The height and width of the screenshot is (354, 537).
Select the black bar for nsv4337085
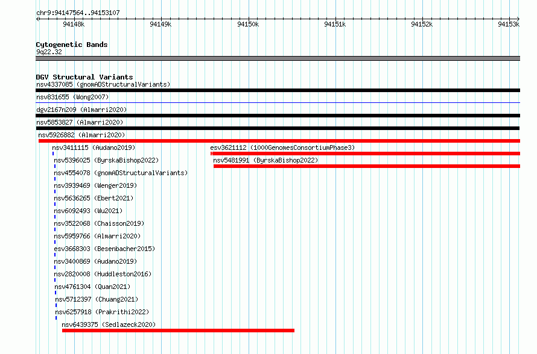tap(278, 90)
